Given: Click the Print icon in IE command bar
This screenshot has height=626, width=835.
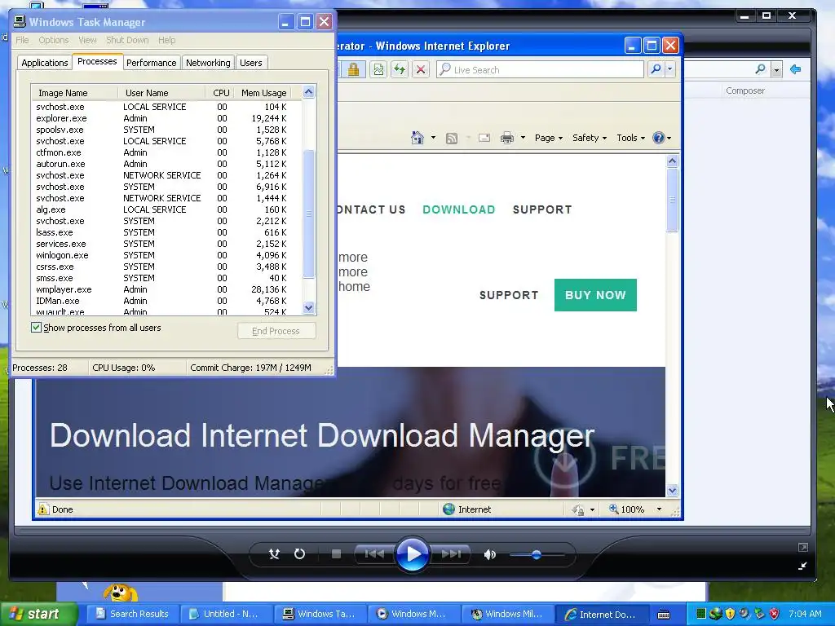Looking at the screenshot, I should point(507,139).
